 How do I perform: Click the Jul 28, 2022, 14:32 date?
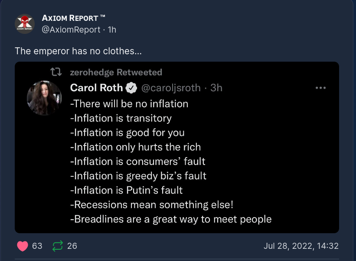[301, 246]
